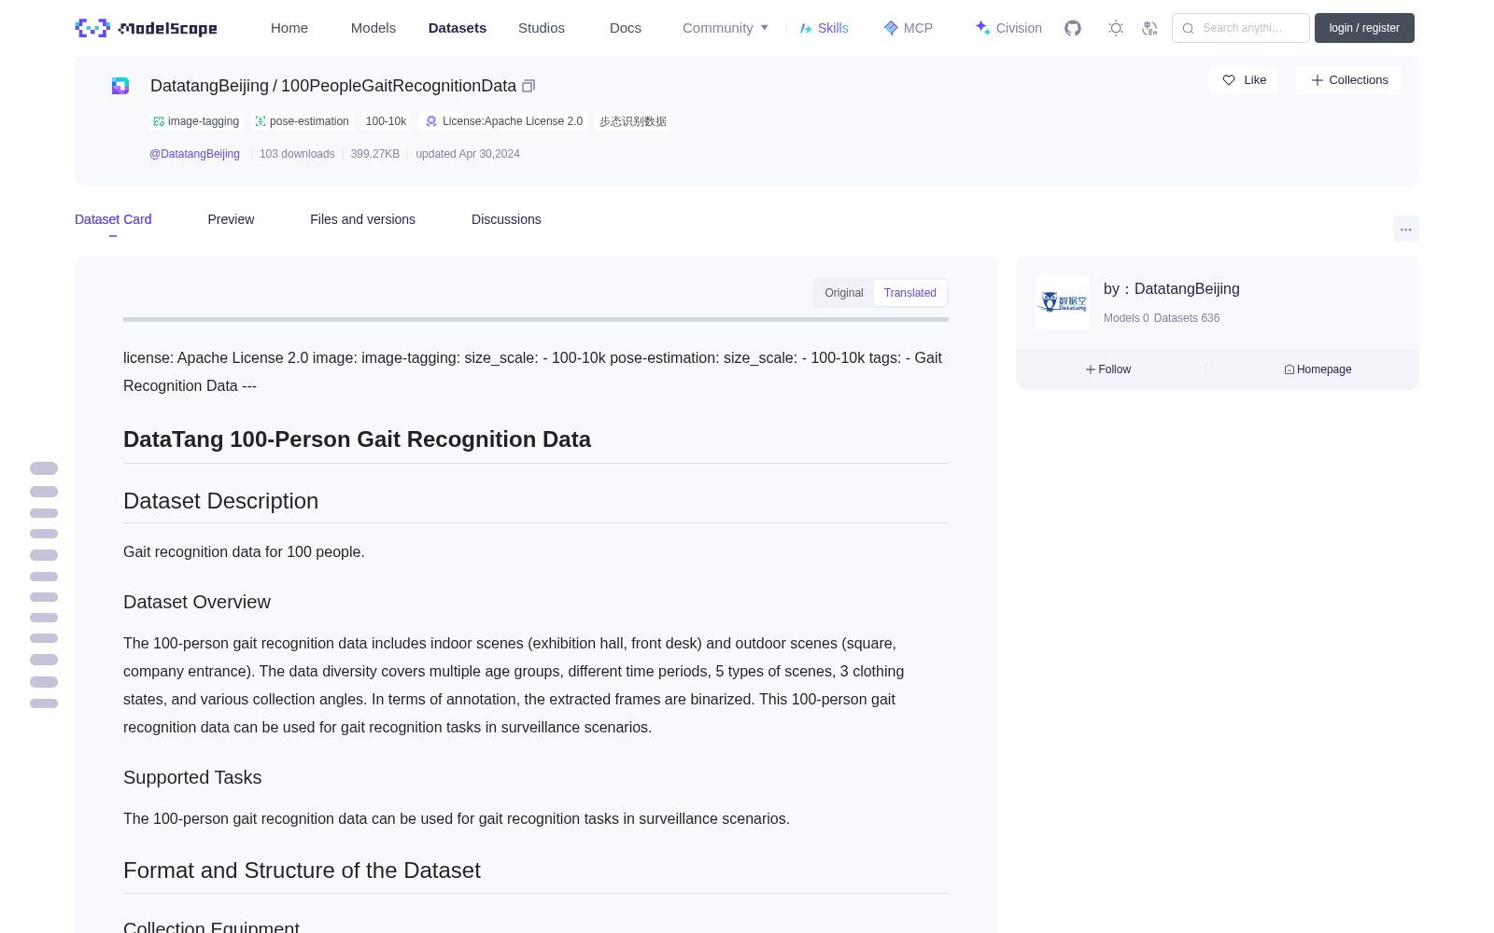Open the by: DatatangBeijing publisher link
The width and height of the screenshot is (1494, 933).
click(x=1172, y=289)
